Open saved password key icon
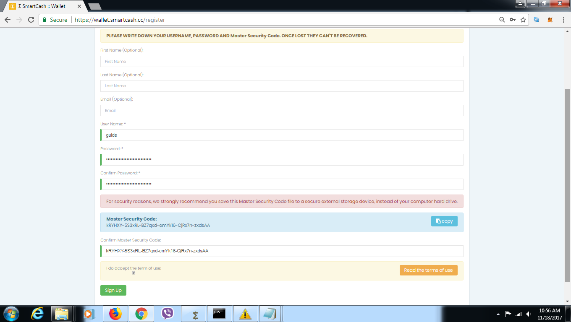This screenshot has height=322, width=571. click(x=513, y=20)
